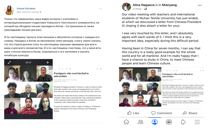Open the notifications bell icon
The width and height of the screenshot is (214, 132).
(183, 122)
